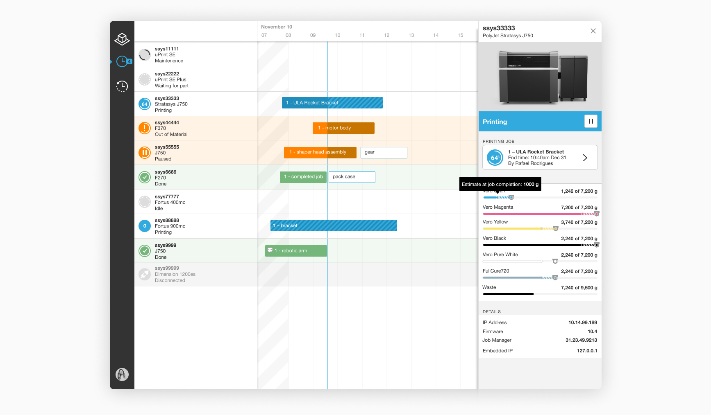Open the cube logo home icon
The width and height of the screenshot is (711, 415).
click(x=122, y=39)
